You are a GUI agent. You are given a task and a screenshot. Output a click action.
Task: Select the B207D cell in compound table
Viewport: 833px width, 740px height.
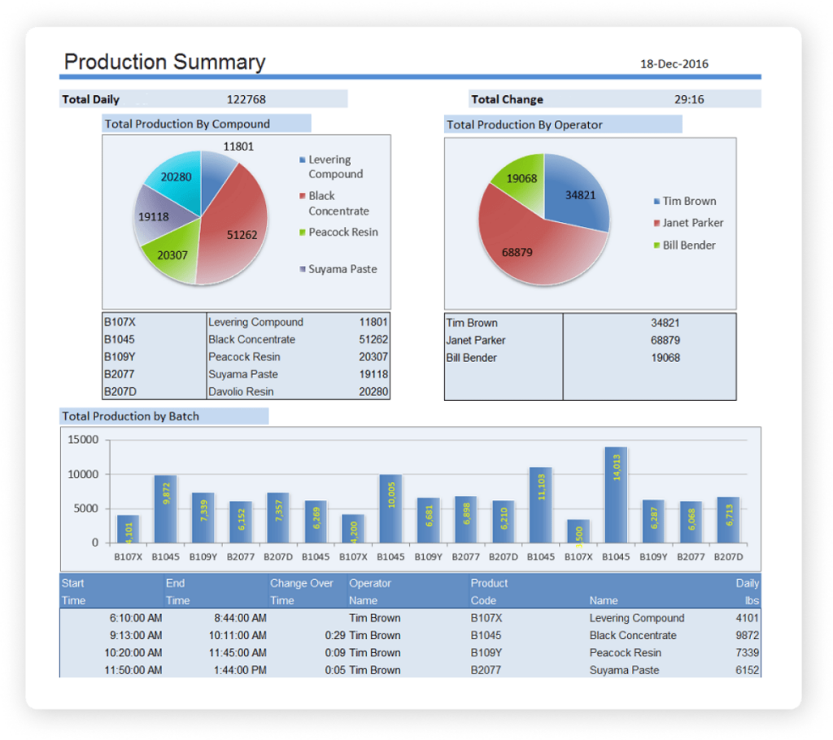click(x=120, y=392)
